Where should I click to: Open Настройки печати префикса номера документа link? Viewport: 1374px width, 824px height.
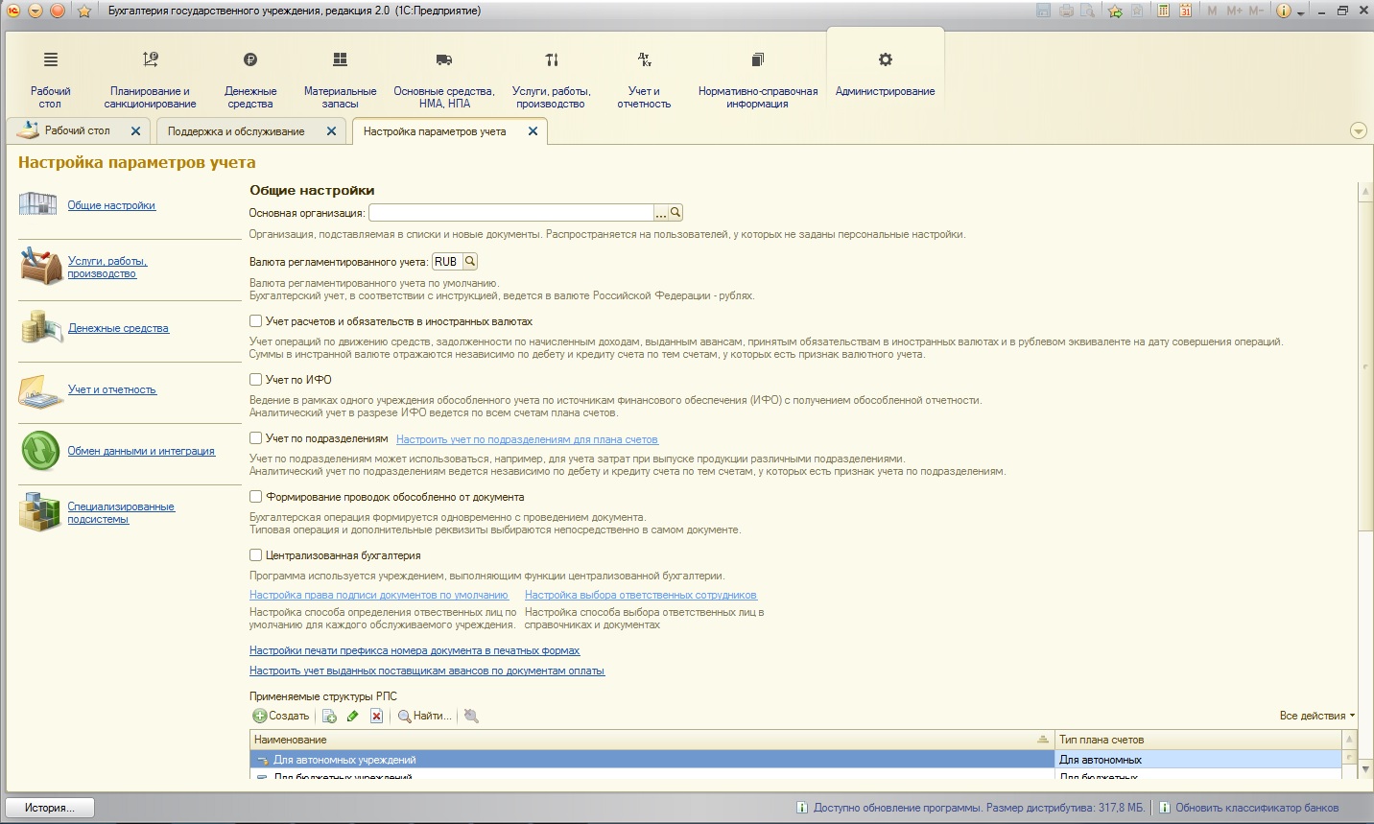coord(415,650)
